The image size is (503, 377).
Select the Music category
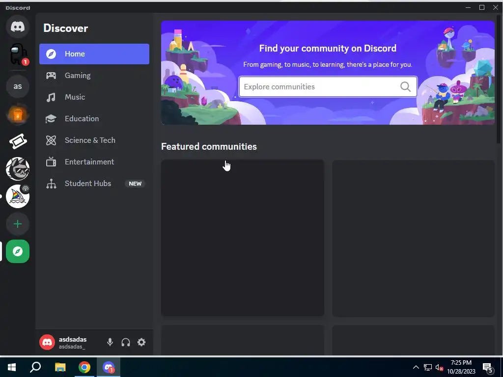(x=94, y=97)
